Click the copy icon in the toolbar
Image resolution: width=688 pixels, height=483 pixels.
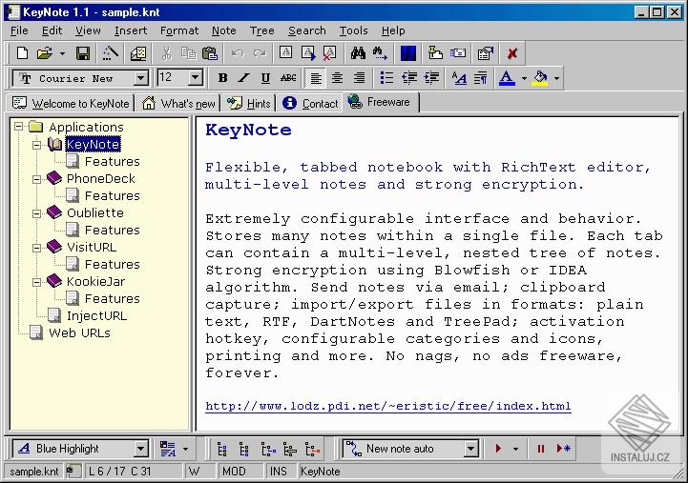[x=189, y=53]
